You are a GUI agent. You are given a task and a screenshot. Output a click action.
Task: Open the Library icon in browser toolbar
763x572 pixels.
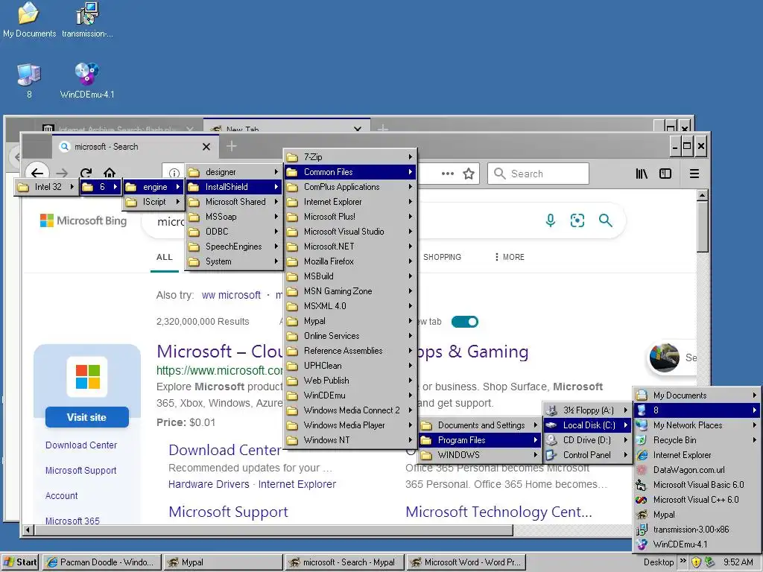click(x=642, y=174)
